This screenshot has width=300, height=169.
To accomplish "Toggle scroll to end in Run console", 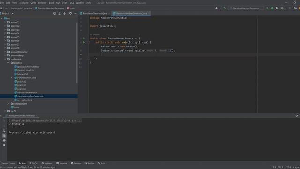I will tap(4, 136).
